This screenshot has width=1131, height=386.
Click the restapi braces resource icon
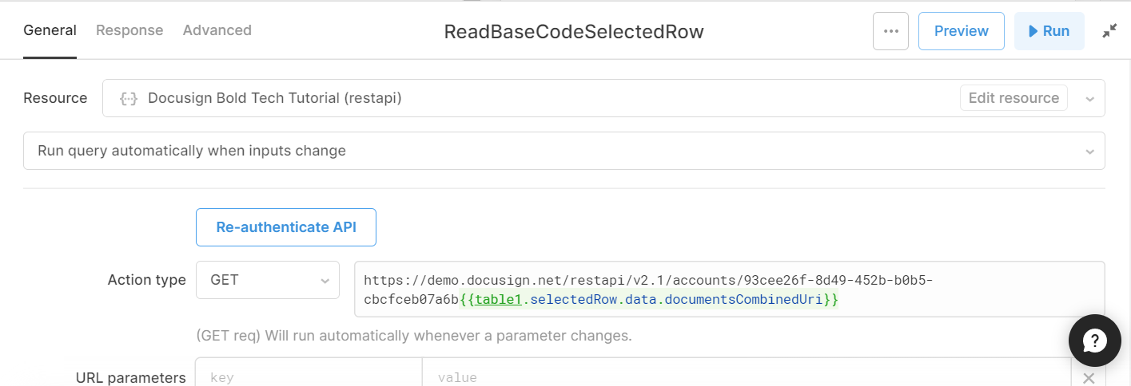pos(128,98)
